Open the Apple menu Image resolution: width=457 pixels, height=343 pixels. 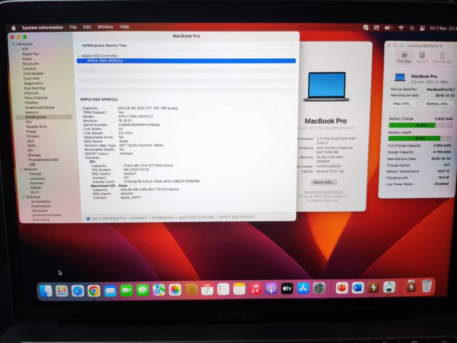[x=13, y=28]
